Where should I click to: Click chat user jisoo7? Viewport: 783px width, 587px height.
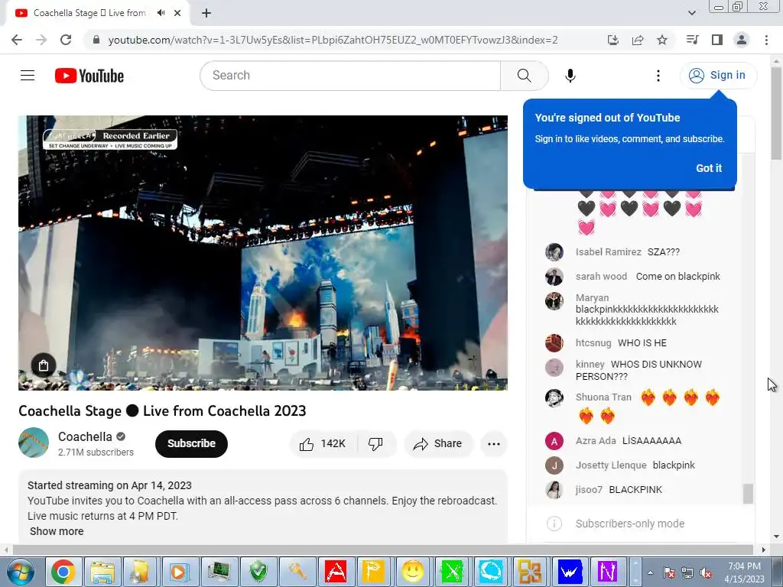point(589,490)
